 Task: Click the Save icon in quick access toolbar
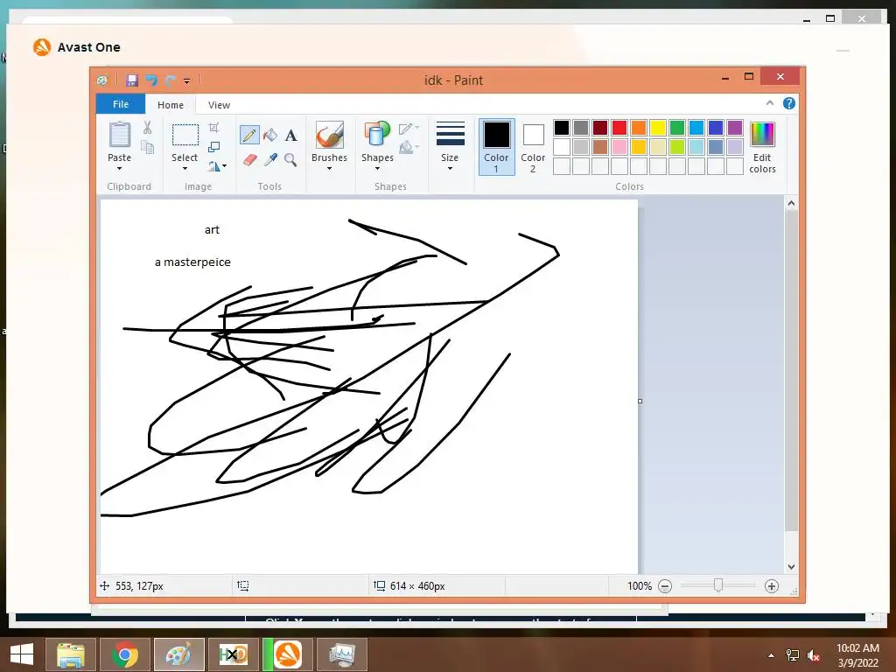pyautogui.click(x=132, y=80)
